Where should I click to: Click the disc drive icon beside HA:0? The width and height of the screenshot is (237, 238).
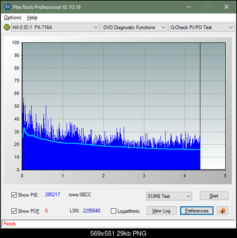coord(6,27)
